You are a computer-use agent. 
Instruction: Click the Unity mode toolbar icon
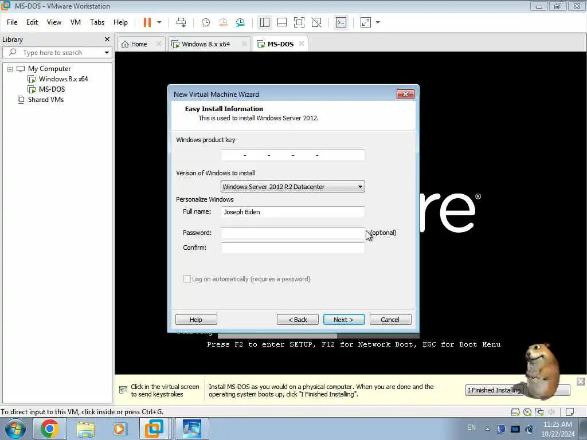point(316,22)
